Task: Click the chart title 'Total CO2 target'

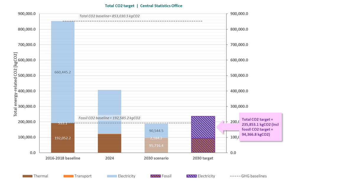Action: pos(119,6)
